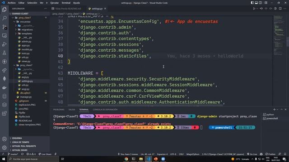This screenshot has width=289, height=162.
Task: Click sync changes icon in status bar
Action: 22,154
